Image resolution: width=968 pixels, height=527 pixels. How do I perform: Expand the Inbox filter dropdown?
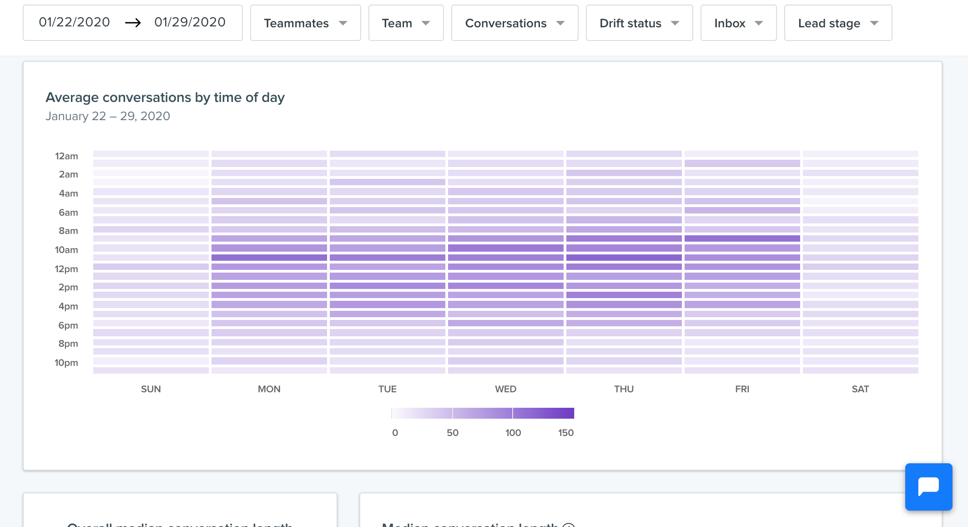[738, 23]
